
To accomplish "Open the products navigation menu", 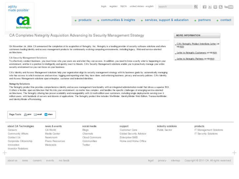I will point(85,20).
